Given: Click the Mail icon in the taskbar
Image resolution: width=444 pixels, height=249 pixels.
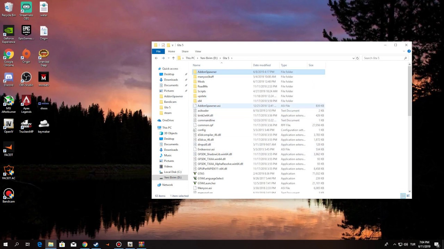Looking at the screenshot, I should click(x=74, y=244).
